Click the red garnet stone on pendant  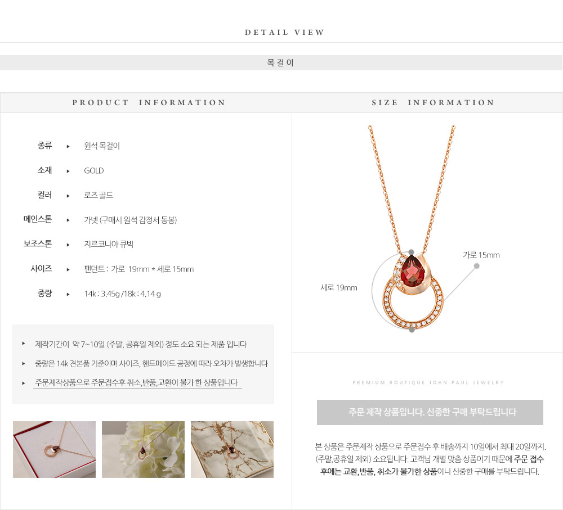pos(413,272)
